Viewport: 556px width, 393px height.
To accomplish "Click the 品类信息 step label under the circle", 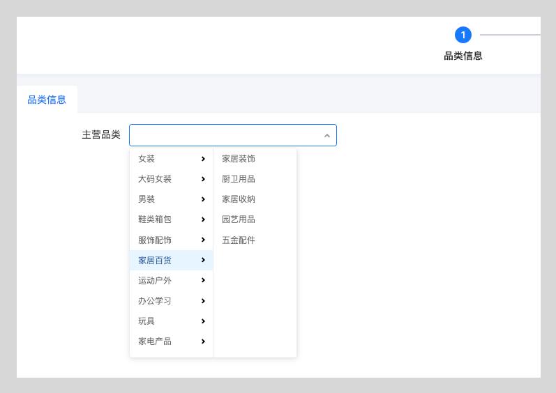I will pyautogui.click(x=463, y=56).
